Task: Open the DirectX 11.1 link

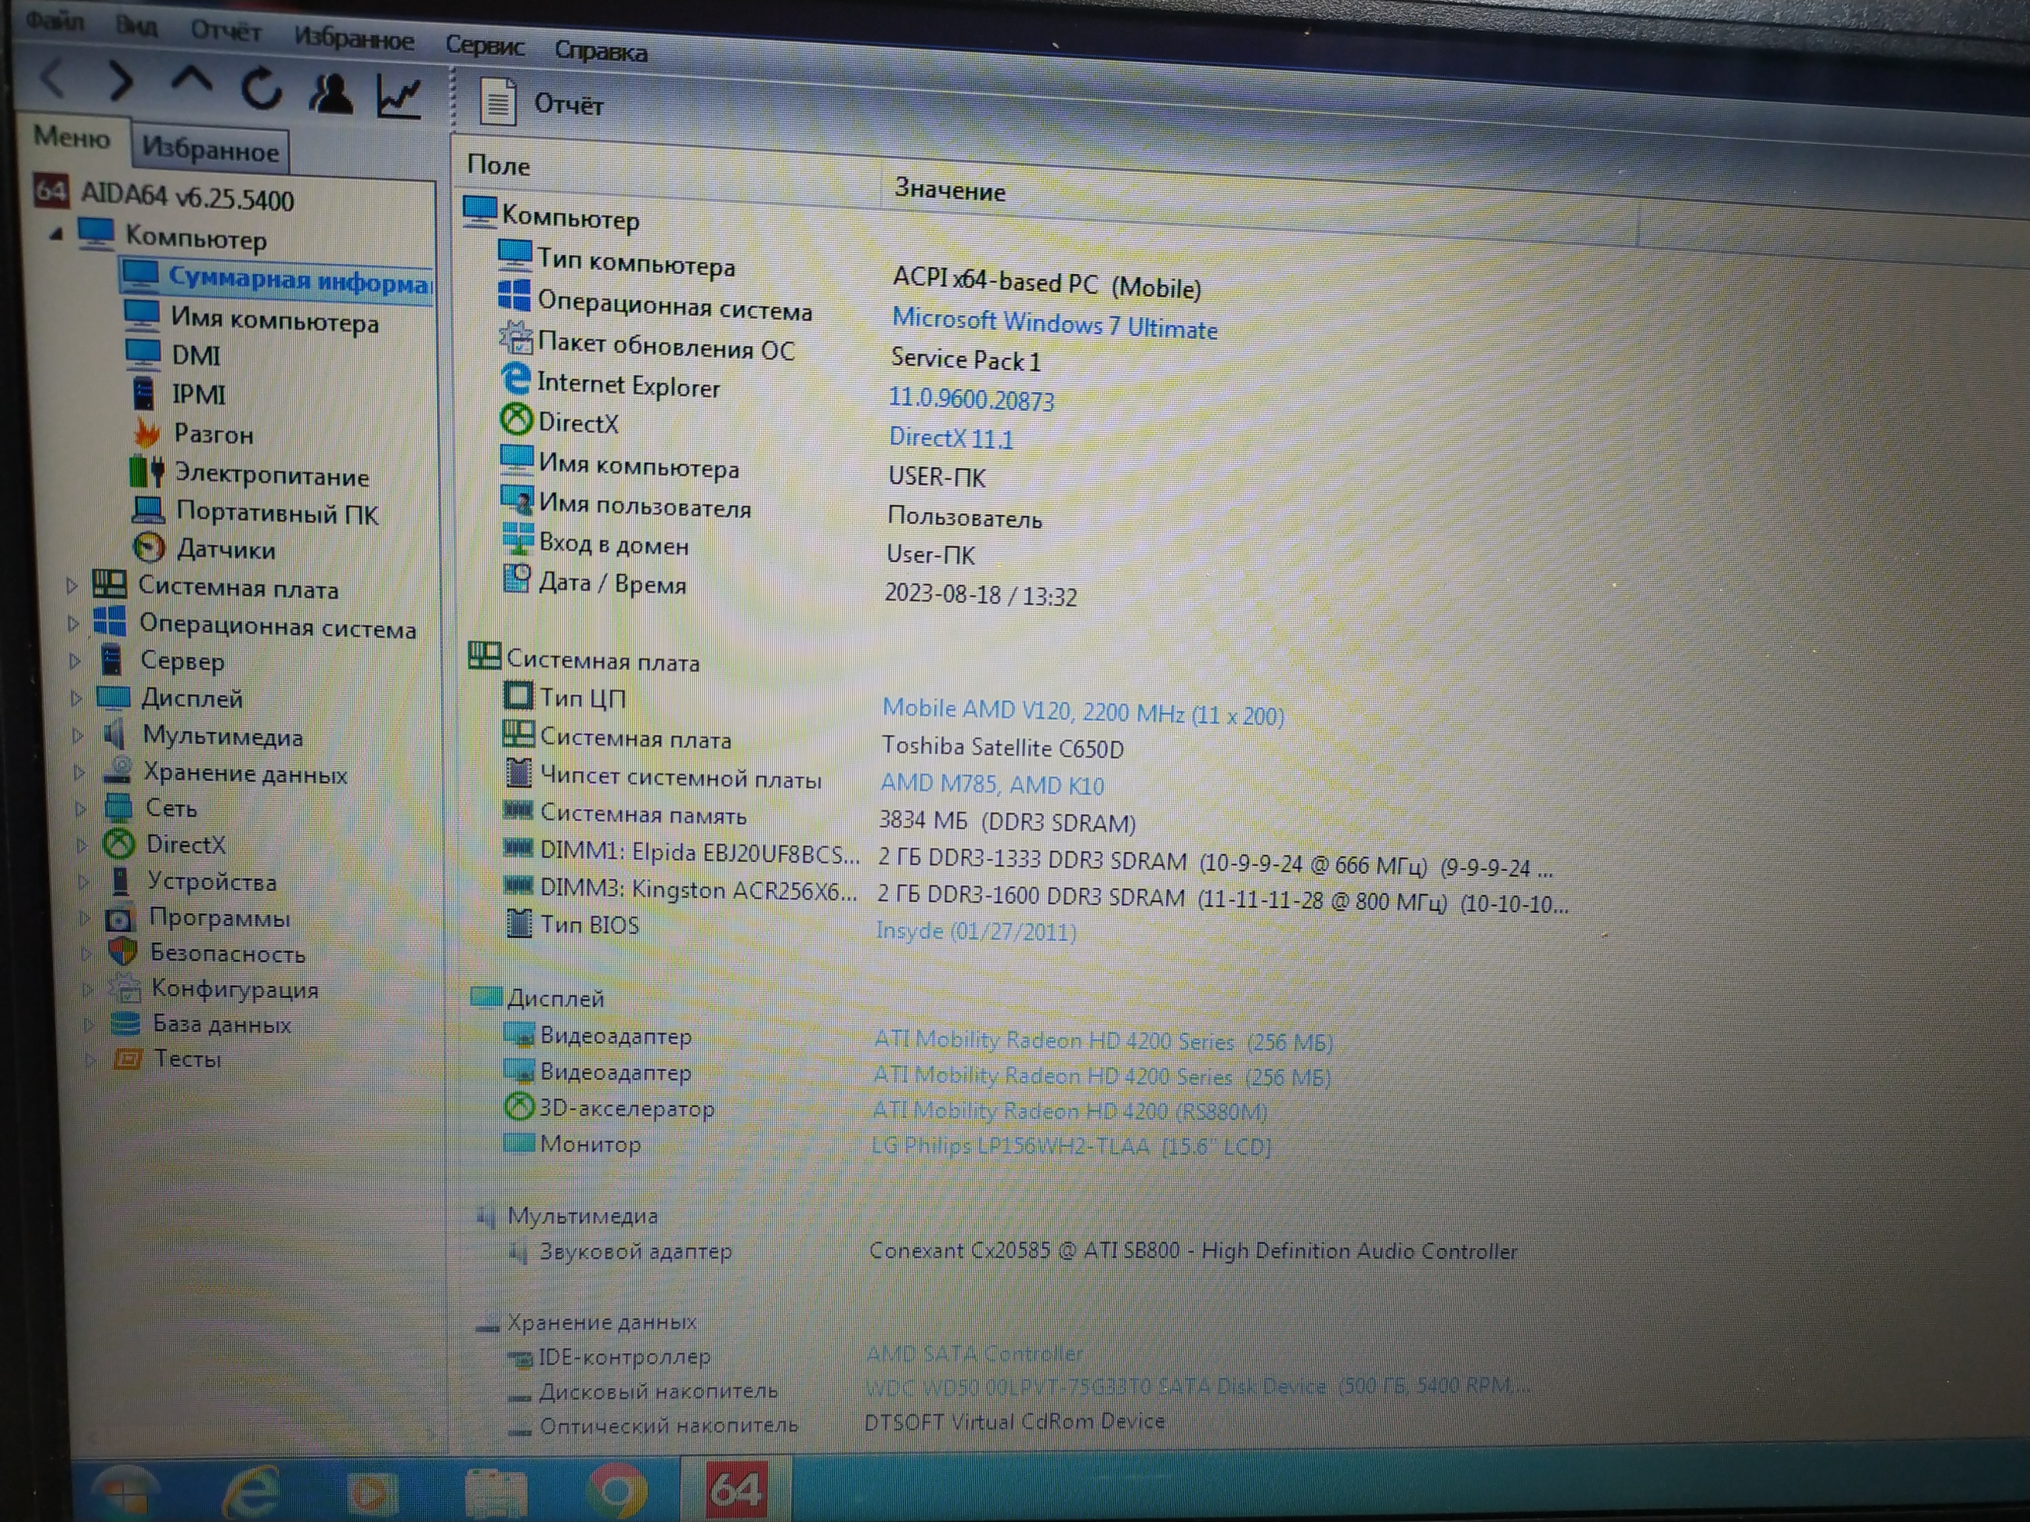Action: click(x=951, y=438)
